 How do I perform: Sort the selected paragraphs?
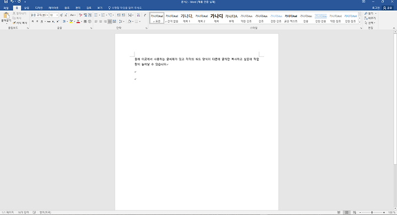click(x=138, y=15)
